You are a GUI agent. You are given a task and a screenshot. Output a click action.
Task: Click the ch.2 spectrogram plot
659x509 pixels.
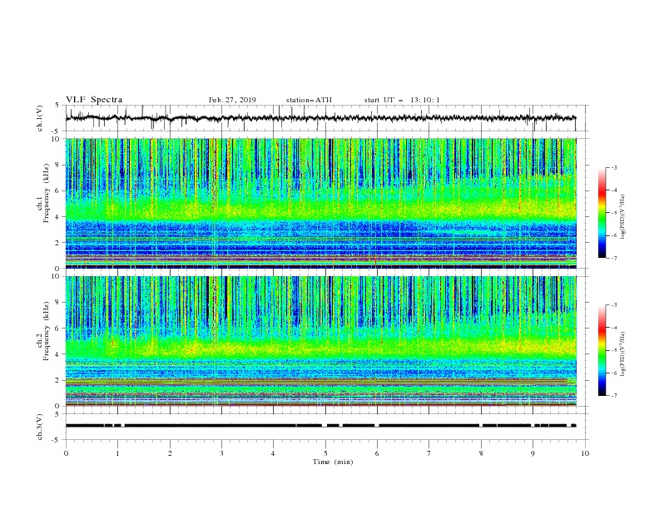[321, 341]
